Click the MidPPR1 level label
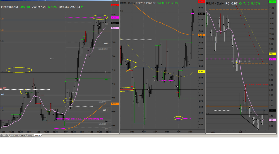Screen dimensions: 279x154 point(103,102)
